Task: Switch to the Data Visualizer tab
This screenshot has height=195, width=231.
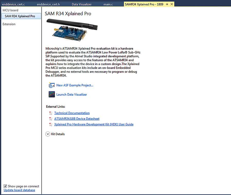Action: [82, 4]
